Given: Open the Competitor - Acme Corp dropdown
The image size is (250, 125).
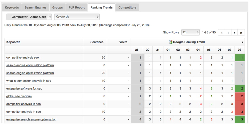Looking at the screenshot, I should [x=29, y=17].
